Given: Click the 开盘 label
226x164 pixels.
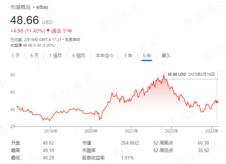Looking at the screenshot, I should tap(16, 143).
